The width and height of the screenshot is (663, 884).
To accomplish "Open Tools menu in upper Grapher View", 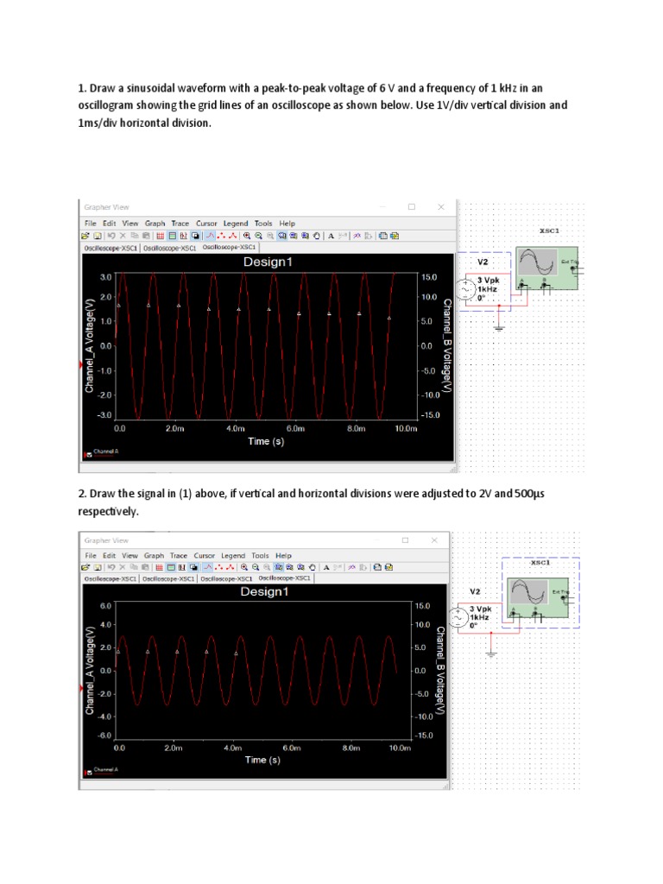I will pos(263,224).
